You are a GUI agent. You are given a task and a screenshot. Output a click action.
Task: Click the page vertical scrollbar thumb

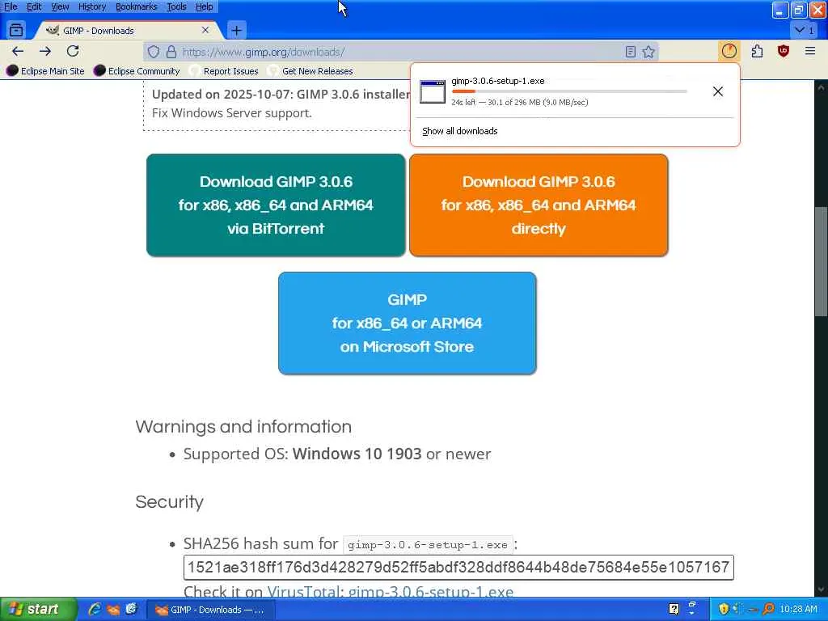pyautogui.click(x=822, y=261)
